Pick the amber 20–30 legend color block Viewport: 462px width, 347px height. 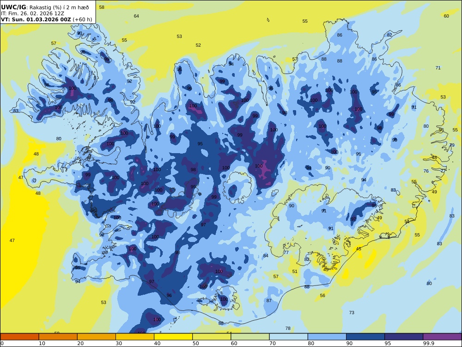(x=97, y=337)
